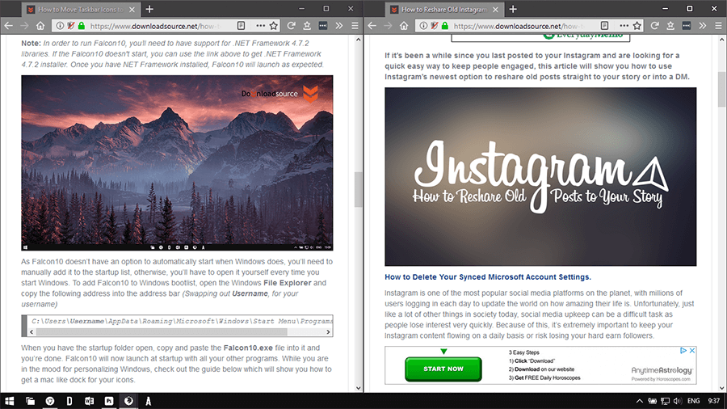Screen dimensions: 727x409
Task: Click green START NOW ad button
Action: click(443, 369)
